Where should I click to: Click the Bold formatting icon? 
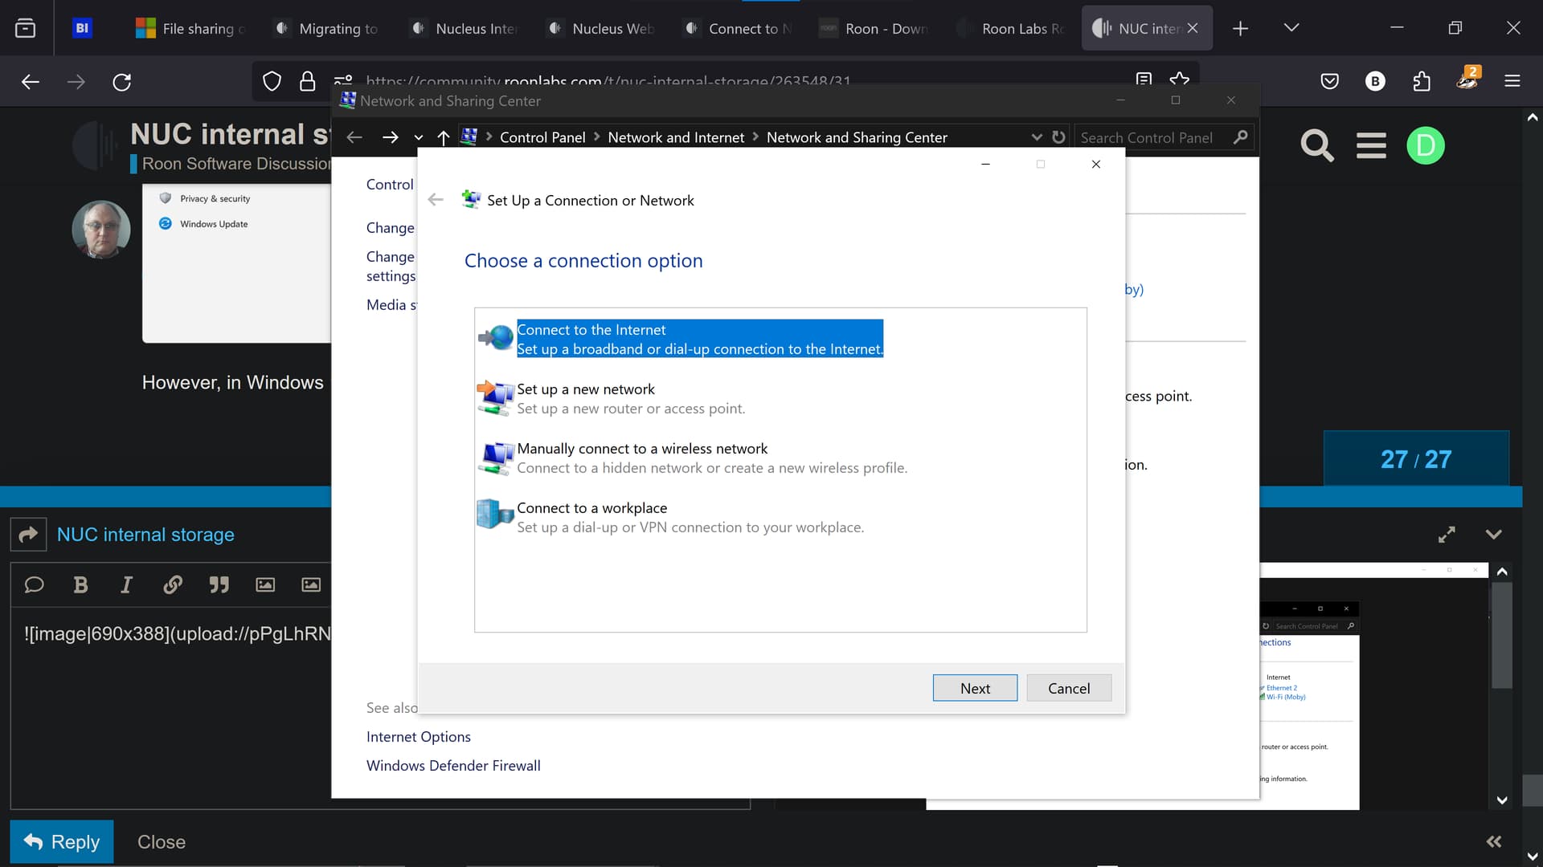(x=80, y=585)
